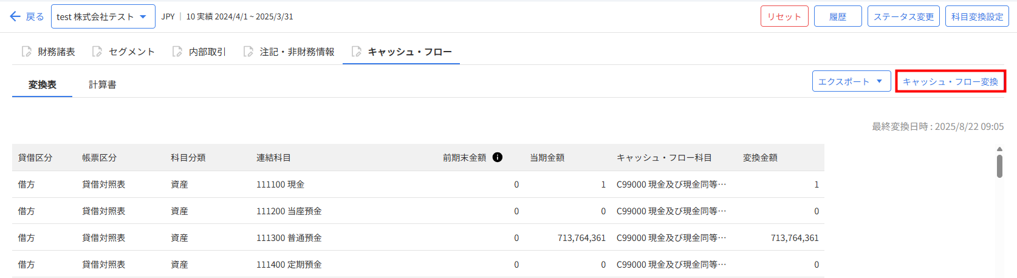The image size is (1017, 278).
Task: Click the 注記・非財務情報 tab document icon
Action: 248,52
